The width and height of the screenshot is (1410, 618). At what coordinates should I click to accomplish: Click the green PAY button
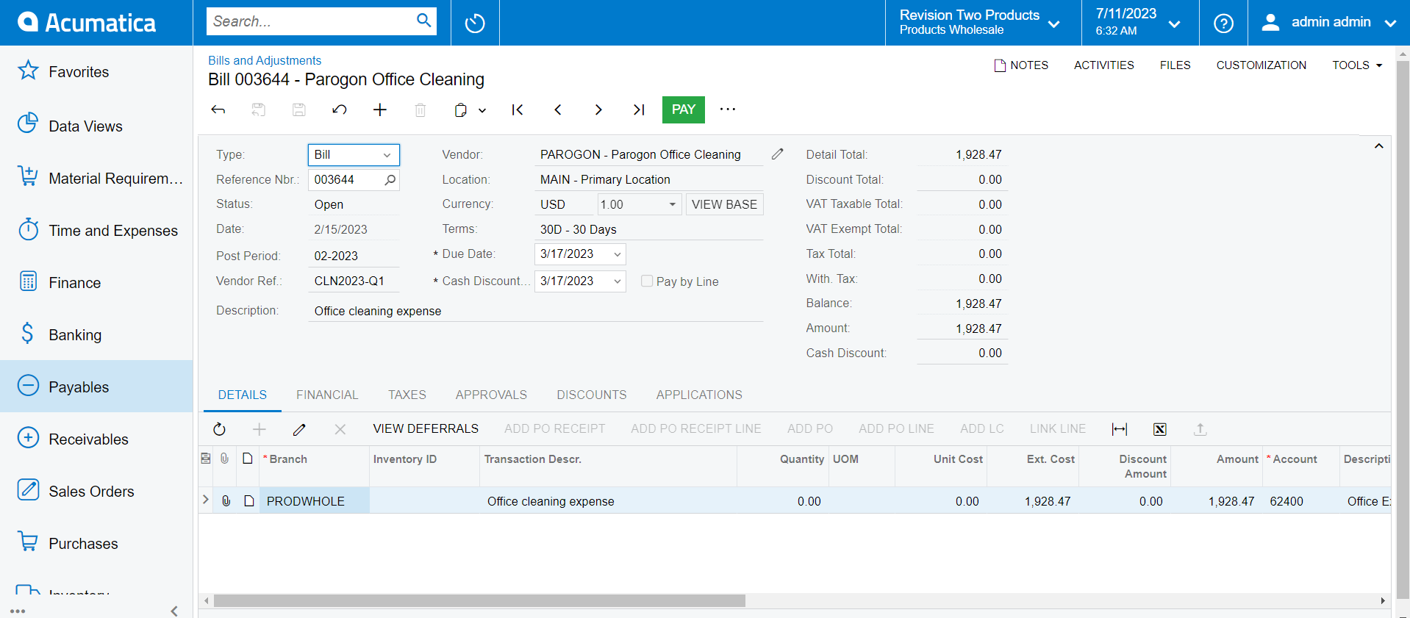pos(683,109)
